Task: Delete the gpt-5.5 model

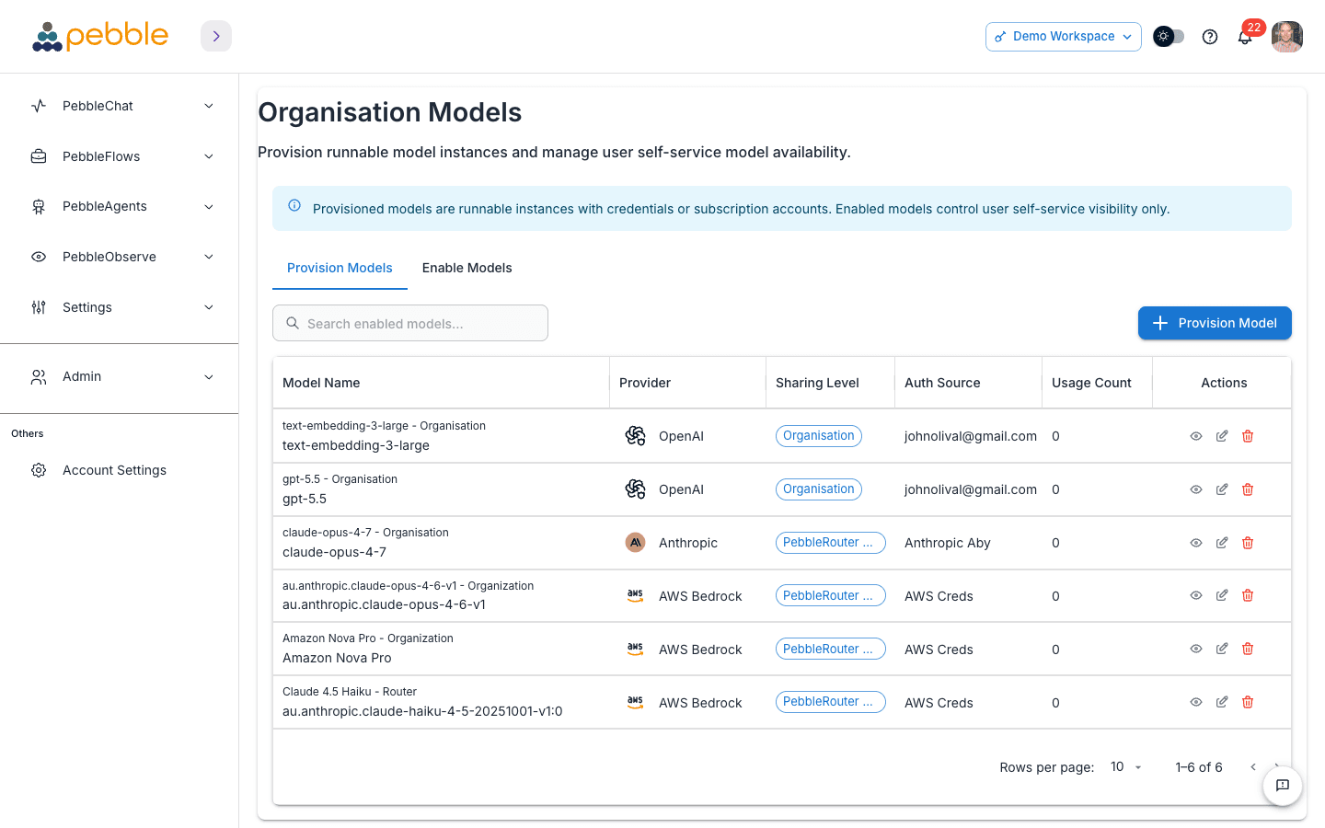Action: (1248, 489)
